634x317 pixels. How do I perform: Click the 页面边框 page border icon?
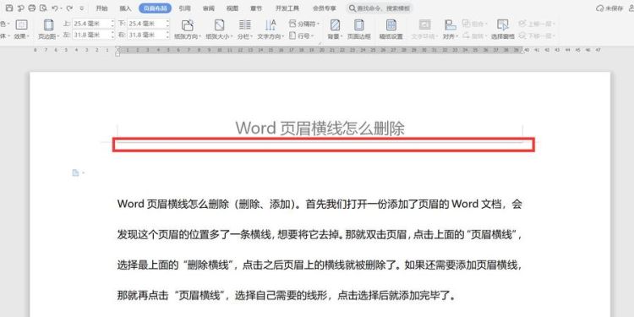[358, 30]
